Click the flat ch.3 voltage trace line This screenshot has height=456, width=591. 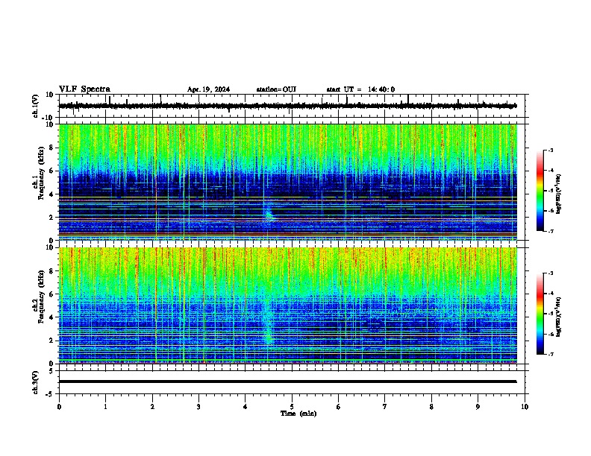point(287,381)
